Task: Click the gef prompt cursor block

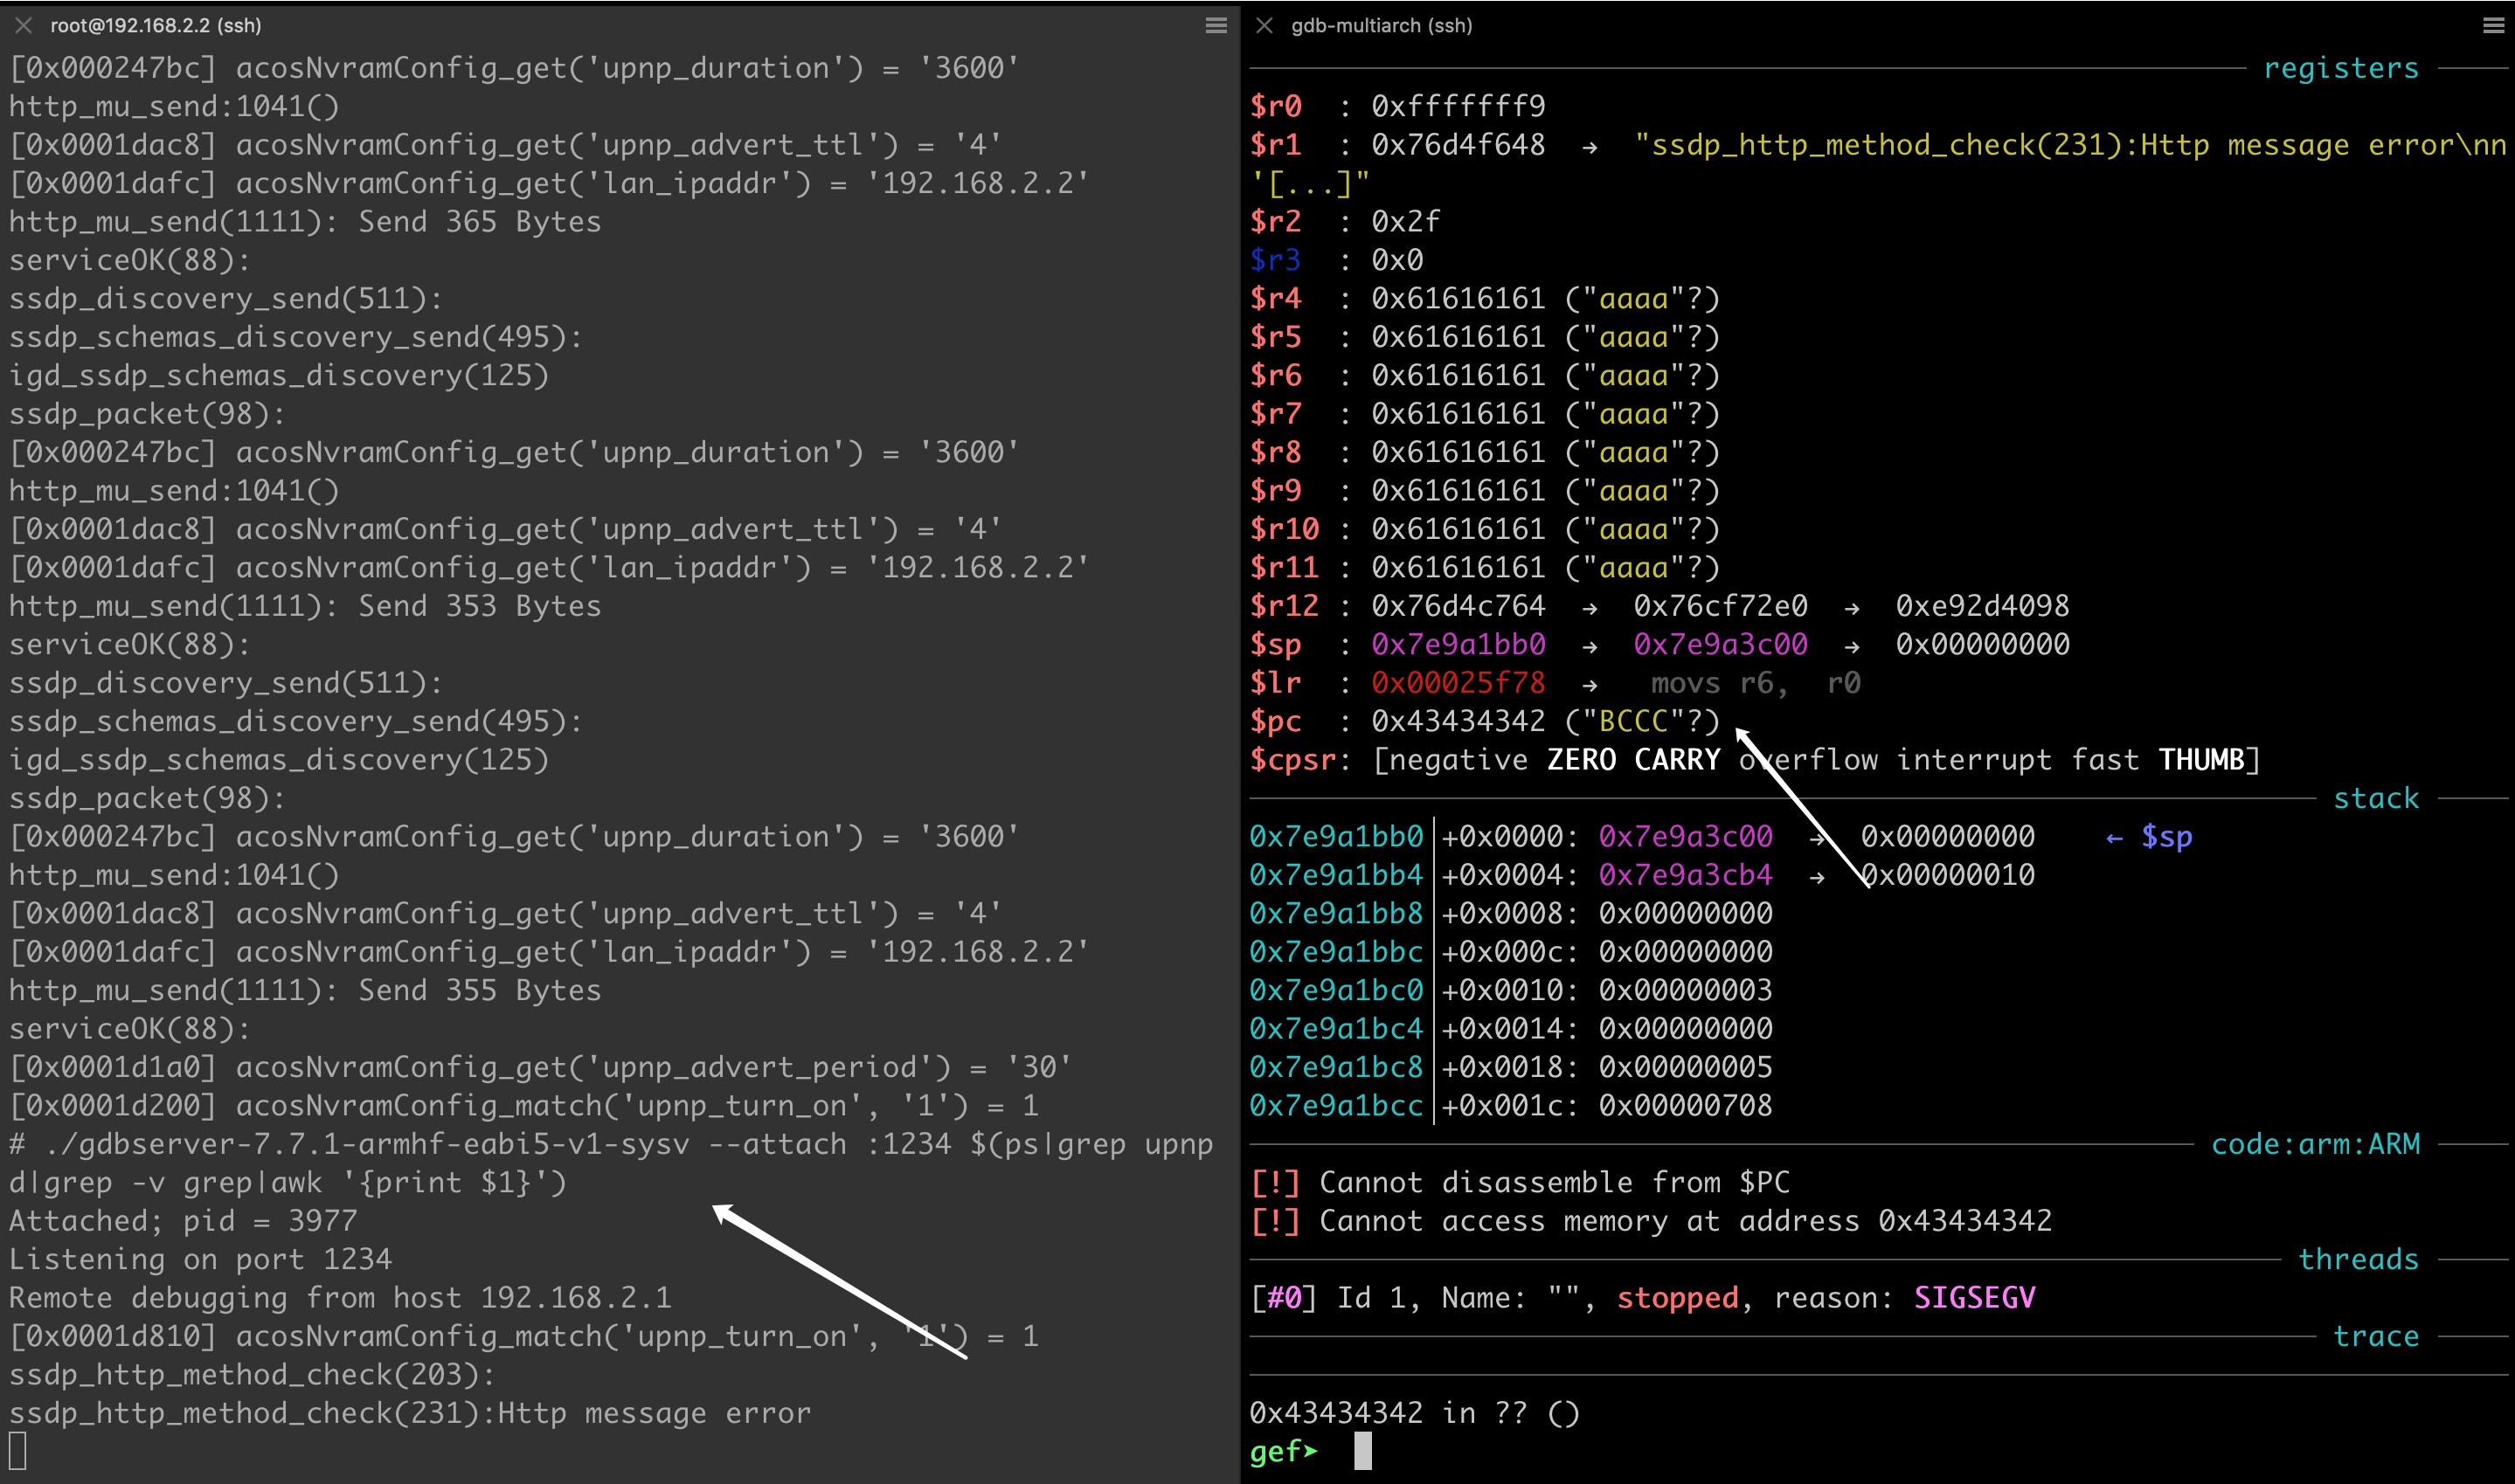Action: (x=1362, y=1450)
